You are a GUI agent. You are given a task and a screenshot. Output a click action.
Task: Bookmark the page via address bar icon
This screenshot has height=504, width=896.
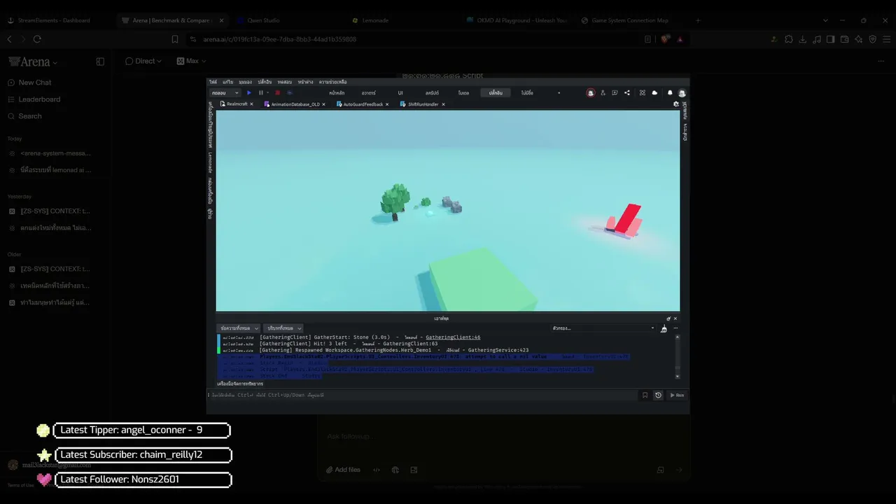pos(175,39)
